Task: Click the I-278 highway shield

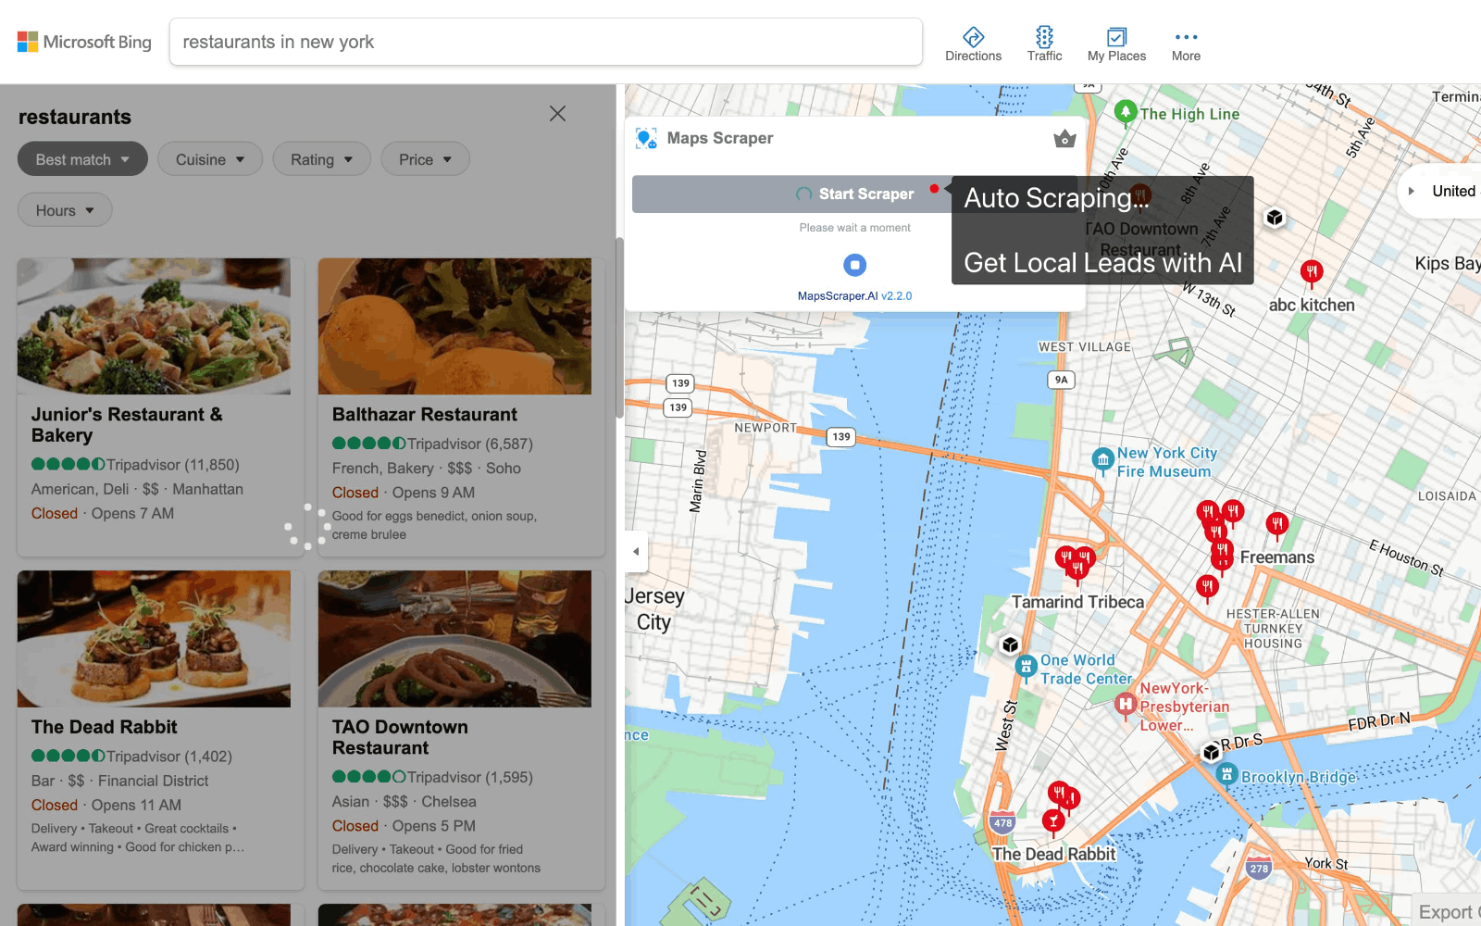Action: pos(1259,869)
